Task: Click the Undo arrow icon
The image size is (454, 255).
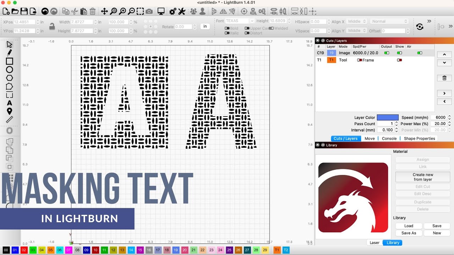Action: tap(45, 12)
